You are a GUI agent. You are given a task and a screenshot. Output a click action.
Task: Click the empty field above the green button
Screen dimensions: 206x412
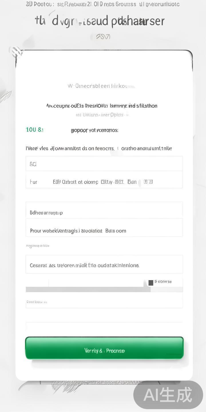pyautogui.click(x=104, y=327)
